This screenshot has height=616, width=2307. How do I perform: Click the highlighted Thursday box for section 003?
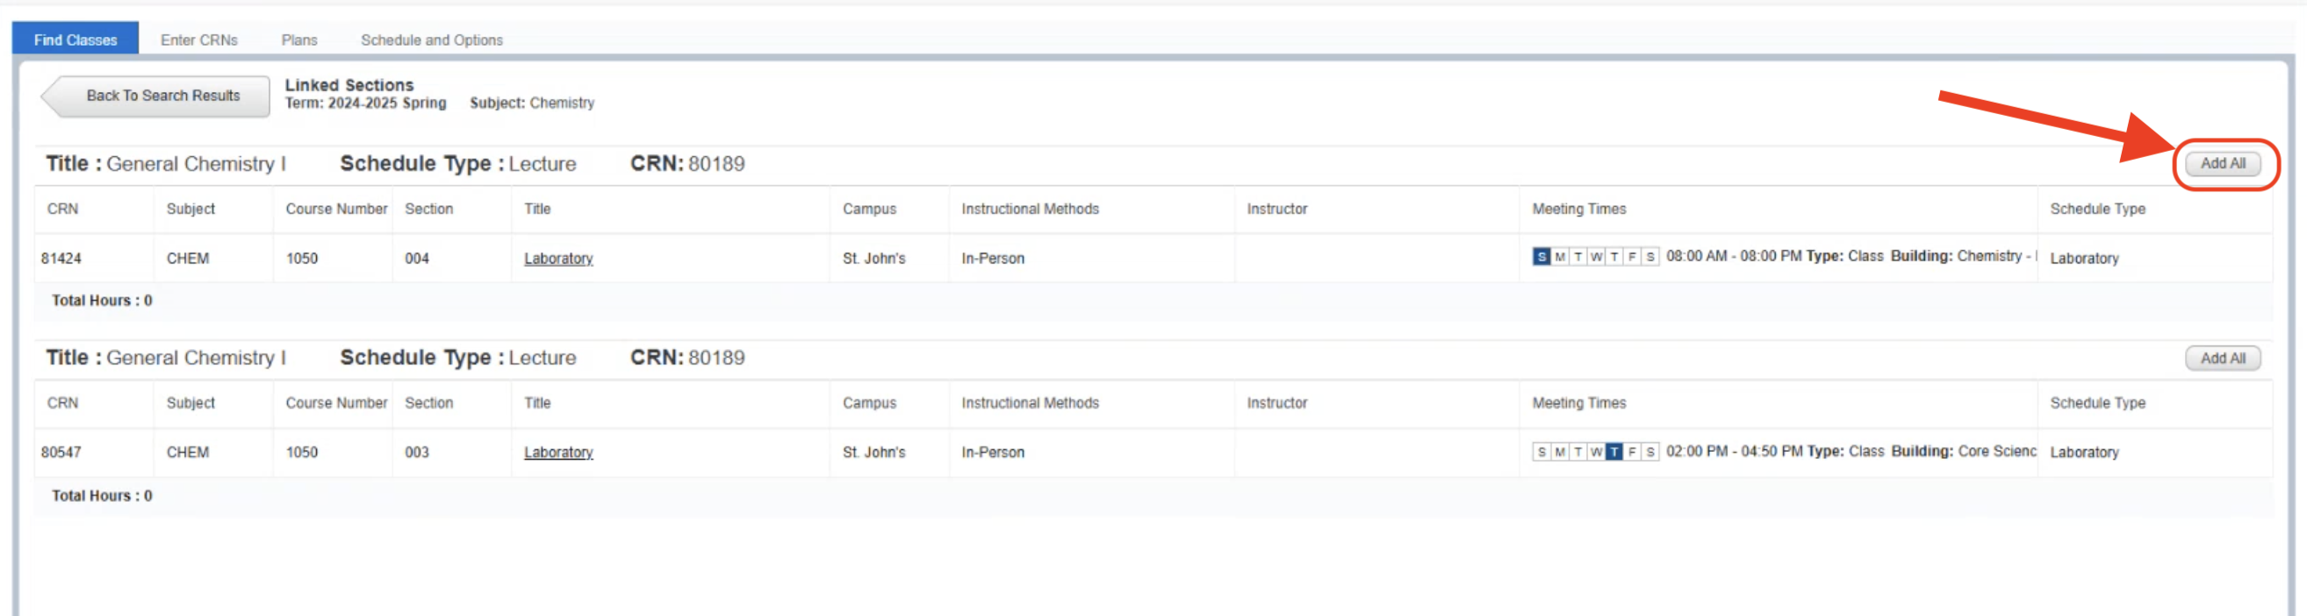pyautogui.click(x=1613, y=452)
